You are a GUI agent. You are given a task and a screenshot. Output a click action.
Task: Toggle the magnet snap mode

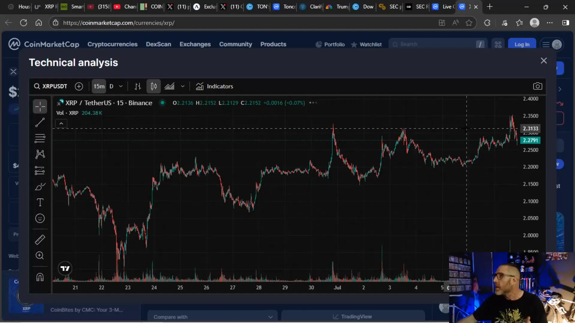(40, 277)
